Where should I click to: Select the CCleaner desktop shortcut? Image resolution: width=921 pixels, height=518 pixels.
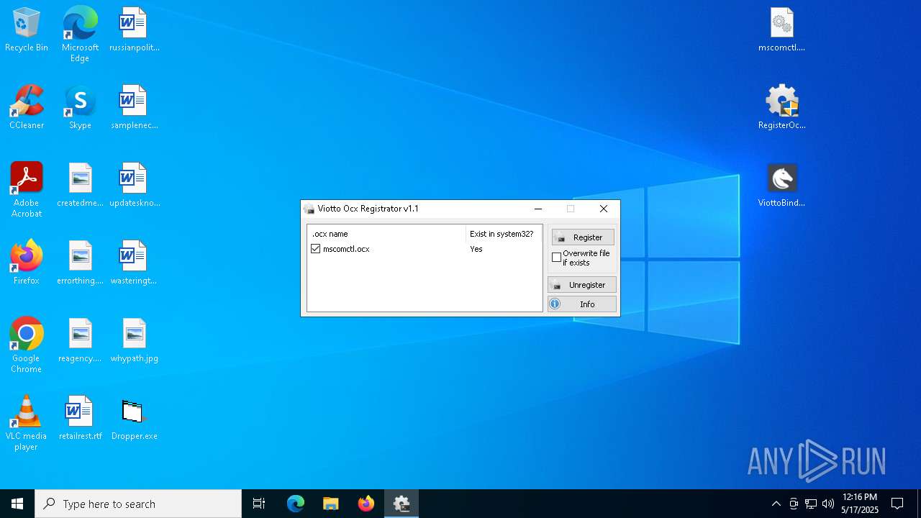click(27, 108)
